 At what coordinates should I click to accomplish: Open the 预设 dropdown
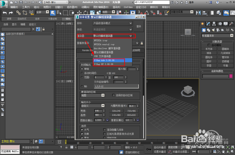[x=112, y=29]
